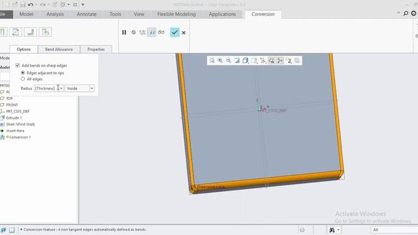Click the Zoom In icon in graphics toolbar
This screenshot has height=235, width=418.
[x=220, y=61]
